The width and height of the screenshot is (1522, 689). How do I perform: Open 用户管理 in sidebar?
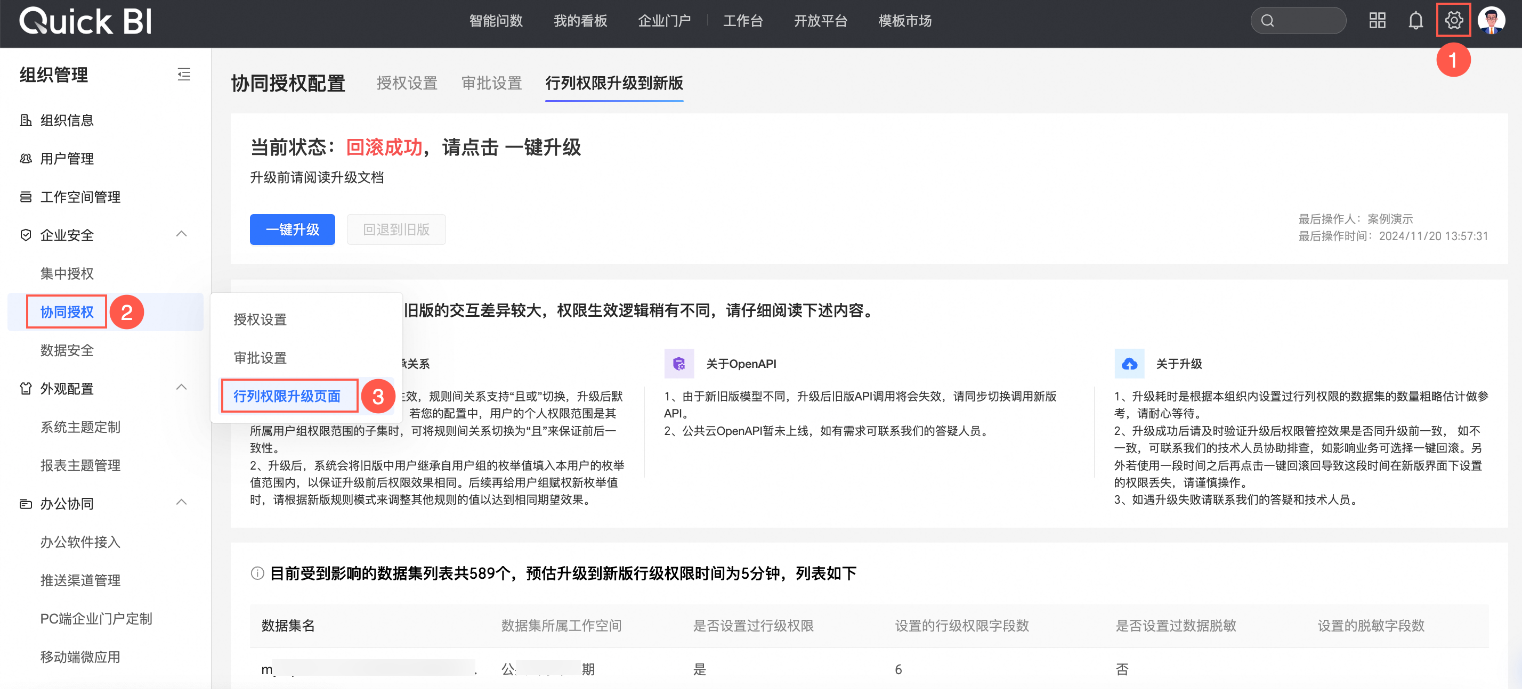(67, 158)
